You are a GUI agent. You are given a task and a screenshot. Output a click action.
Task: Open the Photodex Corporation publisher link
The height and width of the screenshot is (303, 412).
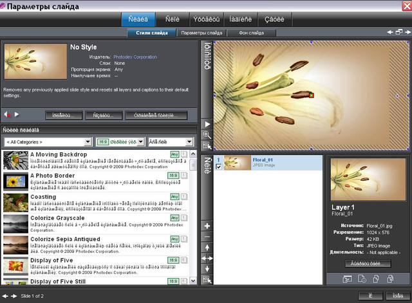pyautogui.click(x=135, y=57)
